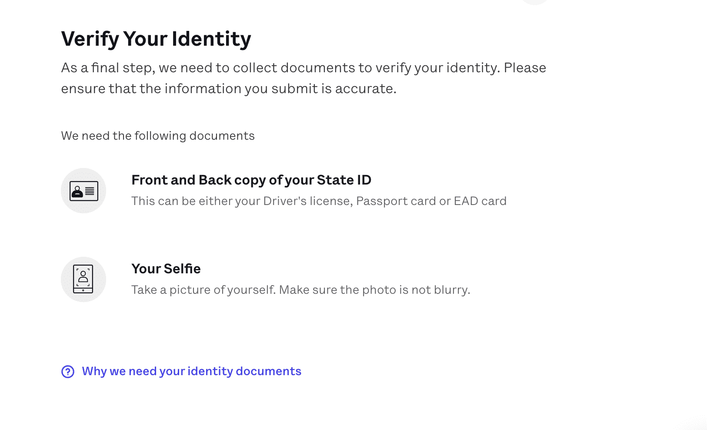
Task: Click the 'Your Selfie' title
Action: pyautogui.click(x=166, y=269)
